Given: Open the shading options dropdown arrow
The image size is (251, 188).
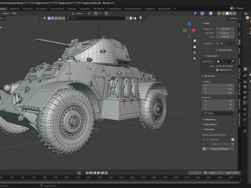Looking at the screenshot, I should (x=238, y=14).
